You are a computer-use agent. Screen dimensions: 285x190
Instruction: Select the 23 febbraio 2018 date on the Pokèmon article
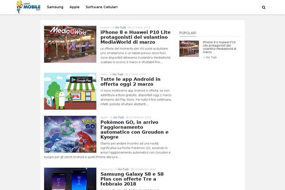140,117
